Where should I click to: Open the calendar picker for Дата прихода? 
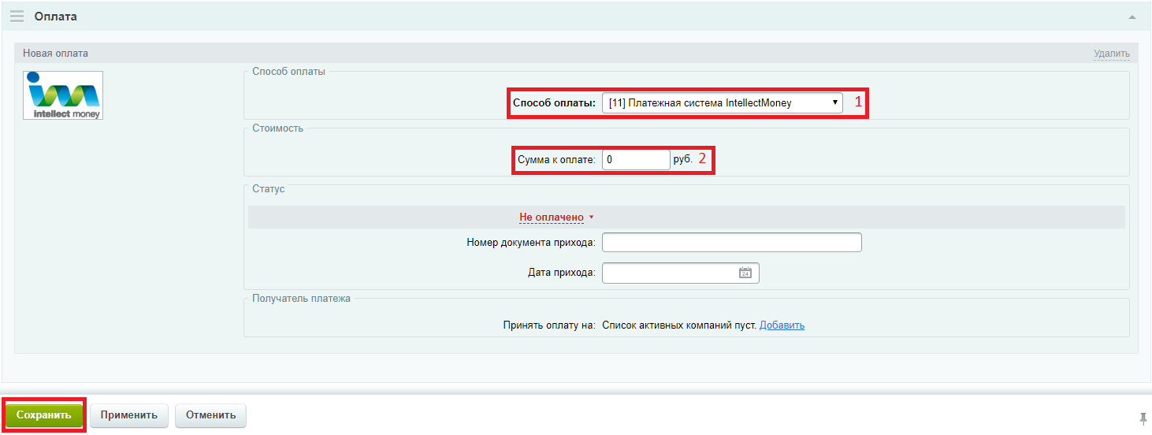click(745, 273)
